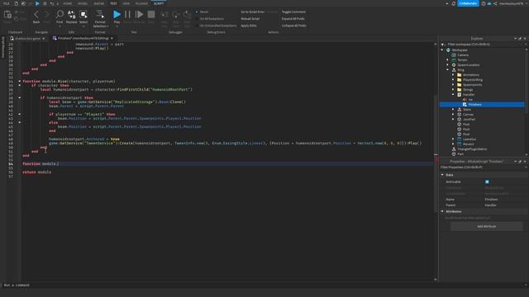Expand the SpawnLocation tree node
Screen dimensions: 529x297
point(448,64)
